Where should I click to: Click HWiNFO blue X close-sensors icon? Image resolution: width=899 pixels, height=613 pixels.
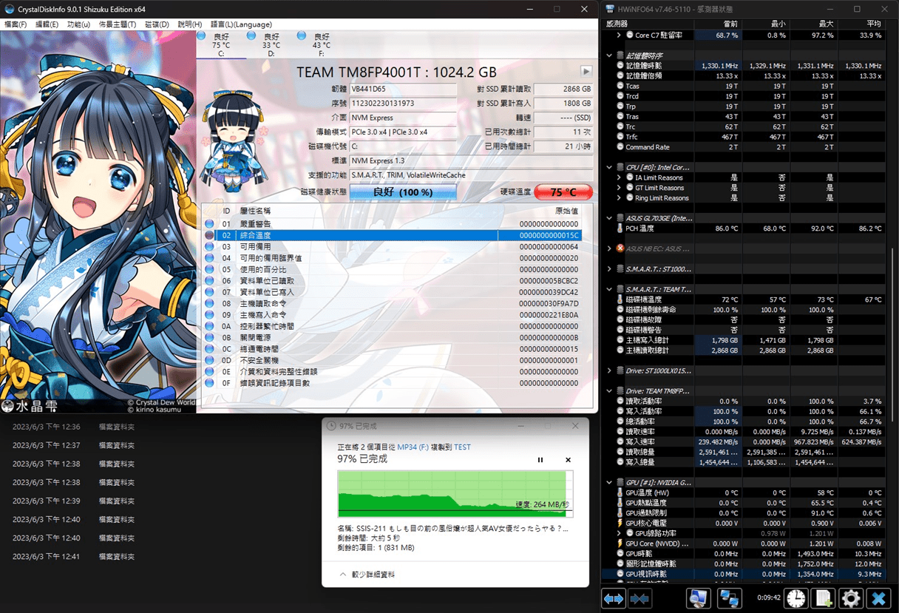(878, 598)
